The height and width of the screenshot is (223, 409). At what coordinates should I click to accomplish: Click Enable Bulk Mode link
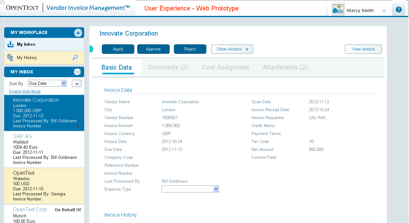click(x=25, y=91)
